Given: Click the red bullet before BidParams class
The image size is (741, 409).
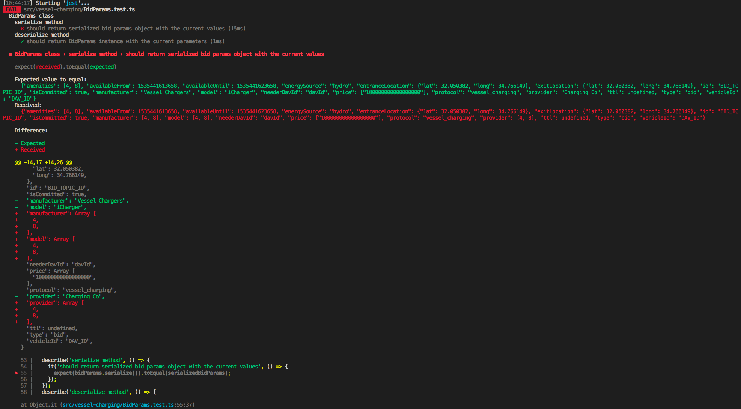Looking at the screenshot, I should click(10, 54).
